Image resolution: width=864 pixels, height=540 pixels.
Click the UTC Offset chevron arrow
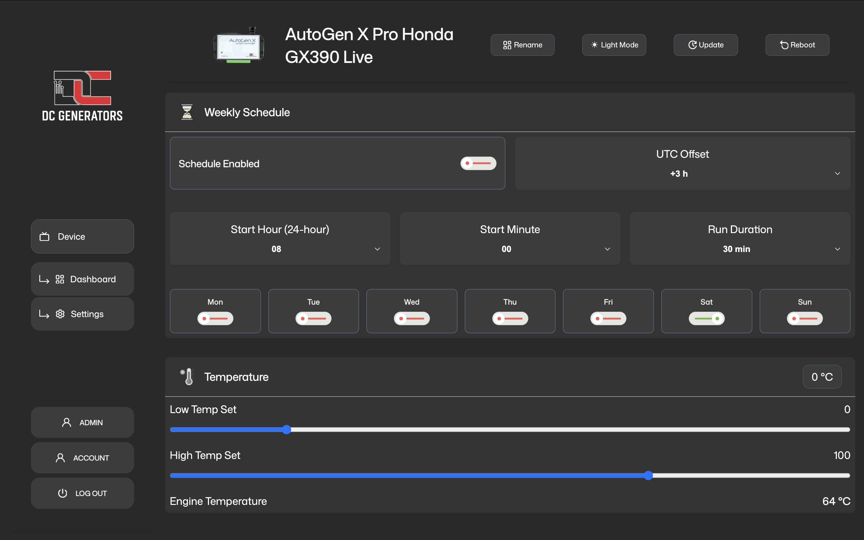tap(838, 174)
